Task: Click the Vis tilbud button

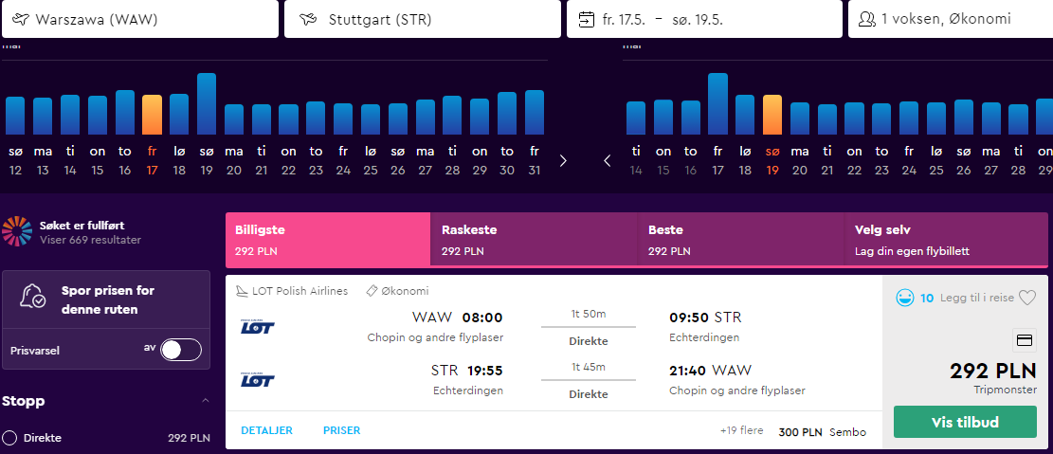Action: (x=965, y=422)
